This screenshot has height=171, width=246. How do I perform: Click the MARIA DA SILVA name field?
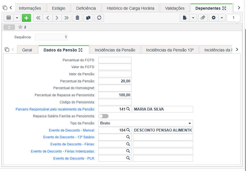tap(163, 109)
